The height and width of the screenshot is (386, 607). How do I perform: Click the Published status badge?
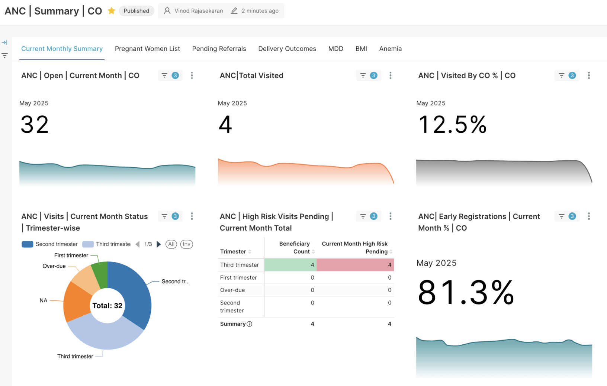pyautogui.click(x=137, y=11)
